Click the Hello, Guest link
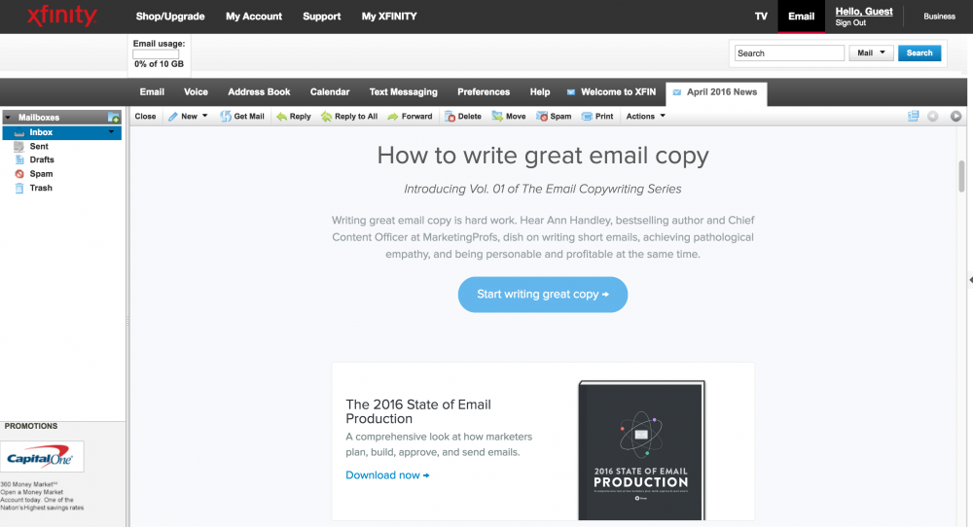This screenshot has height=527, width=973. (864, 11)
